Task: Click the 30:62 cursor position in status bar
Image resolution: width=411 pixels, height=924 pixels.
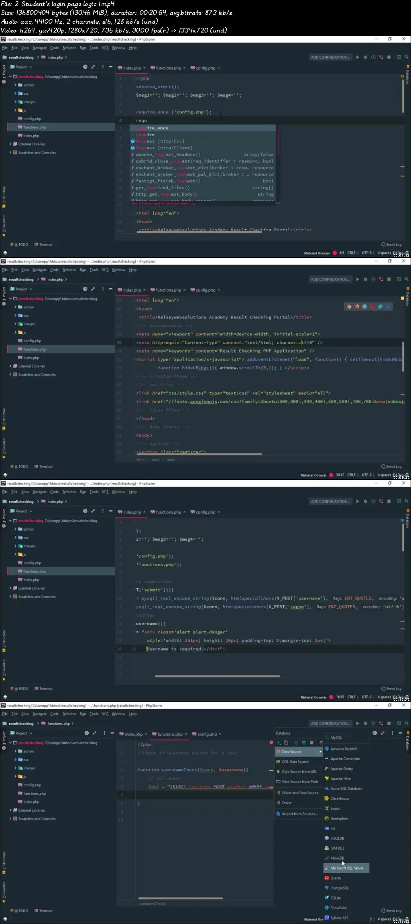Action: tap(340, 475)
